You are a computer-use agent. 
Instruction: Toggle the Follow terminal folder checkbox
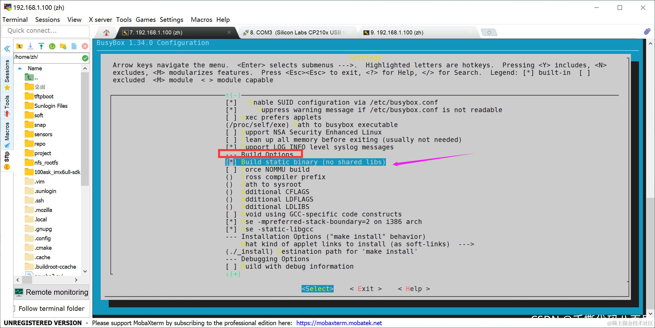(15, 309)
